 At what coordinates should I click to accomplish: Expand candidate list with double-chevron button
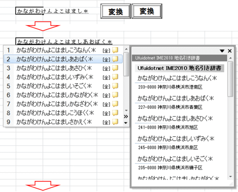pos(126,116)
